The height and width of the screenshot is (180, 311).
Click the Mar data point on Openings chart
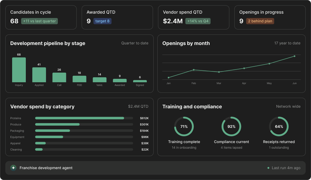pyautogui.click(x=219, y=72)
